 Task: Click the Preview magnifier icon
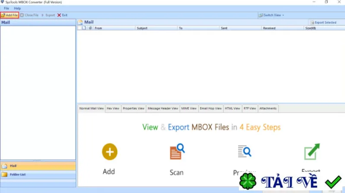pos(245,151)
